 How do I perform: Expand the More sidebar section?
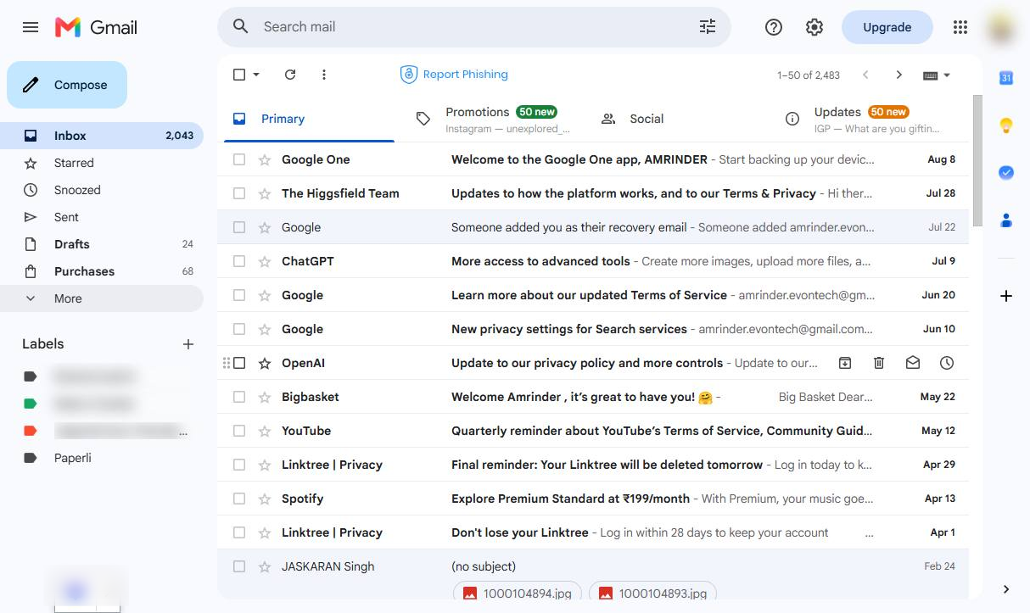tap(102, 298)
